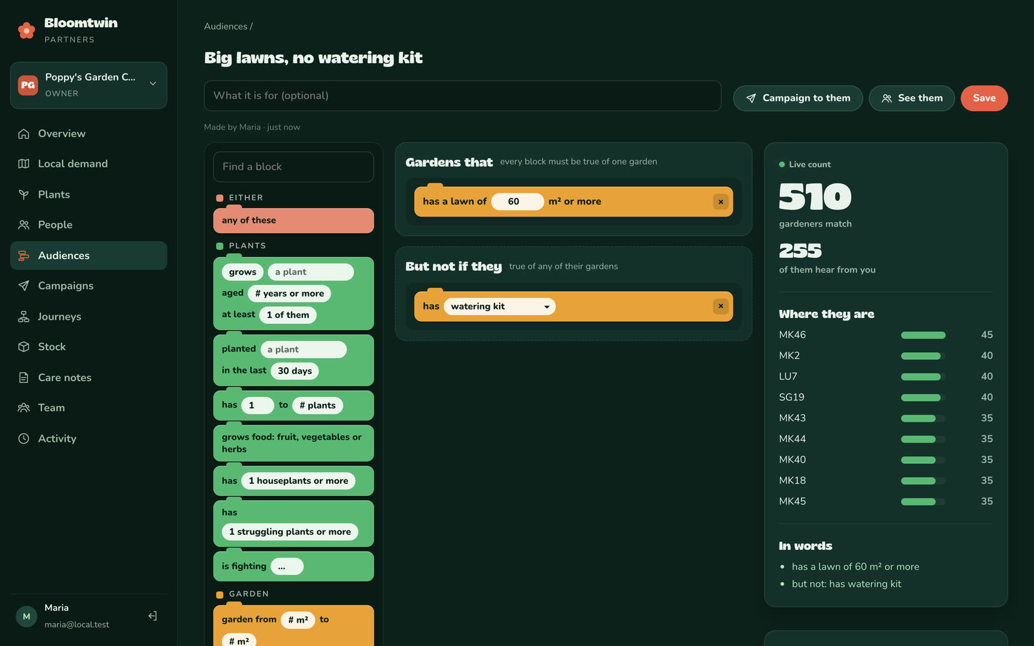Open the 'is fighting' pest selector
This screenshot has width=1034, height=646.
[x=287, y=567]
